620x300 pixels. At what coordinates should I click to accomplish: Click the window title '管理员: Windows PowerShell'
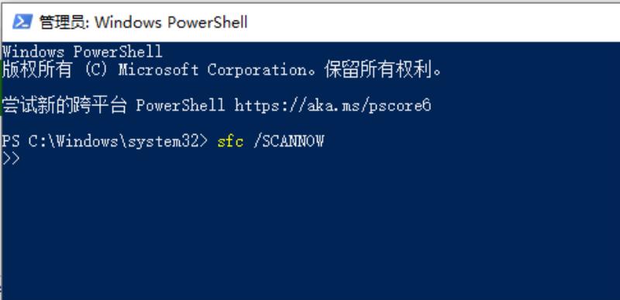pos(143,22)
